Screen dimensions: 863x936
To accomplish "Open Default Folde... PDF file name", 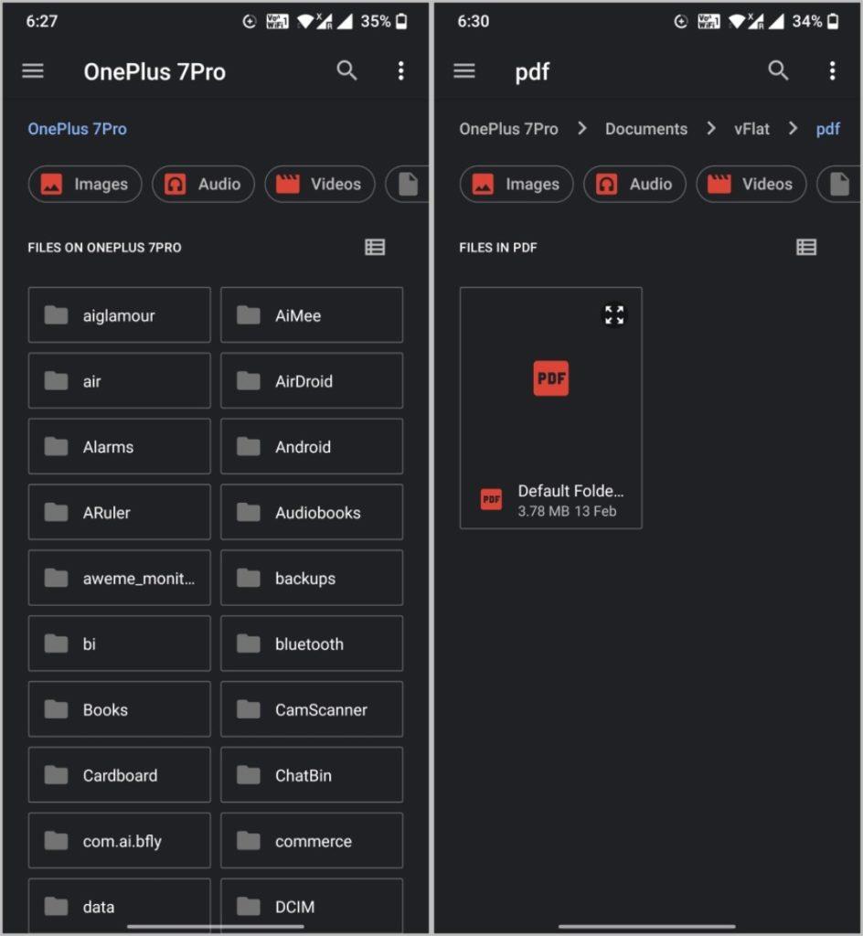I will [570, 491].
